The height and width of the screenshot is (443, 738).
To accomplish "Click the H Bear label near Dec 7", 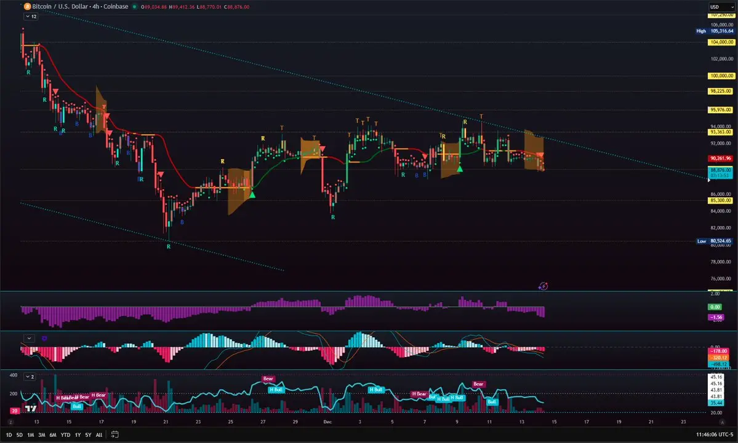I will (419, 394).
